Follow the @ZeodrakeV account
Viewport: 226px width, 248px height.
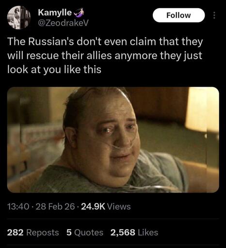[x=178, y=15]
